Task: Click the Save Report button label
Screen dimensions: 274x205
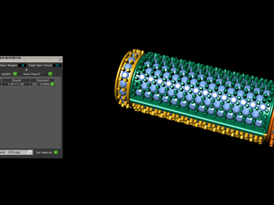Action: 32,74
